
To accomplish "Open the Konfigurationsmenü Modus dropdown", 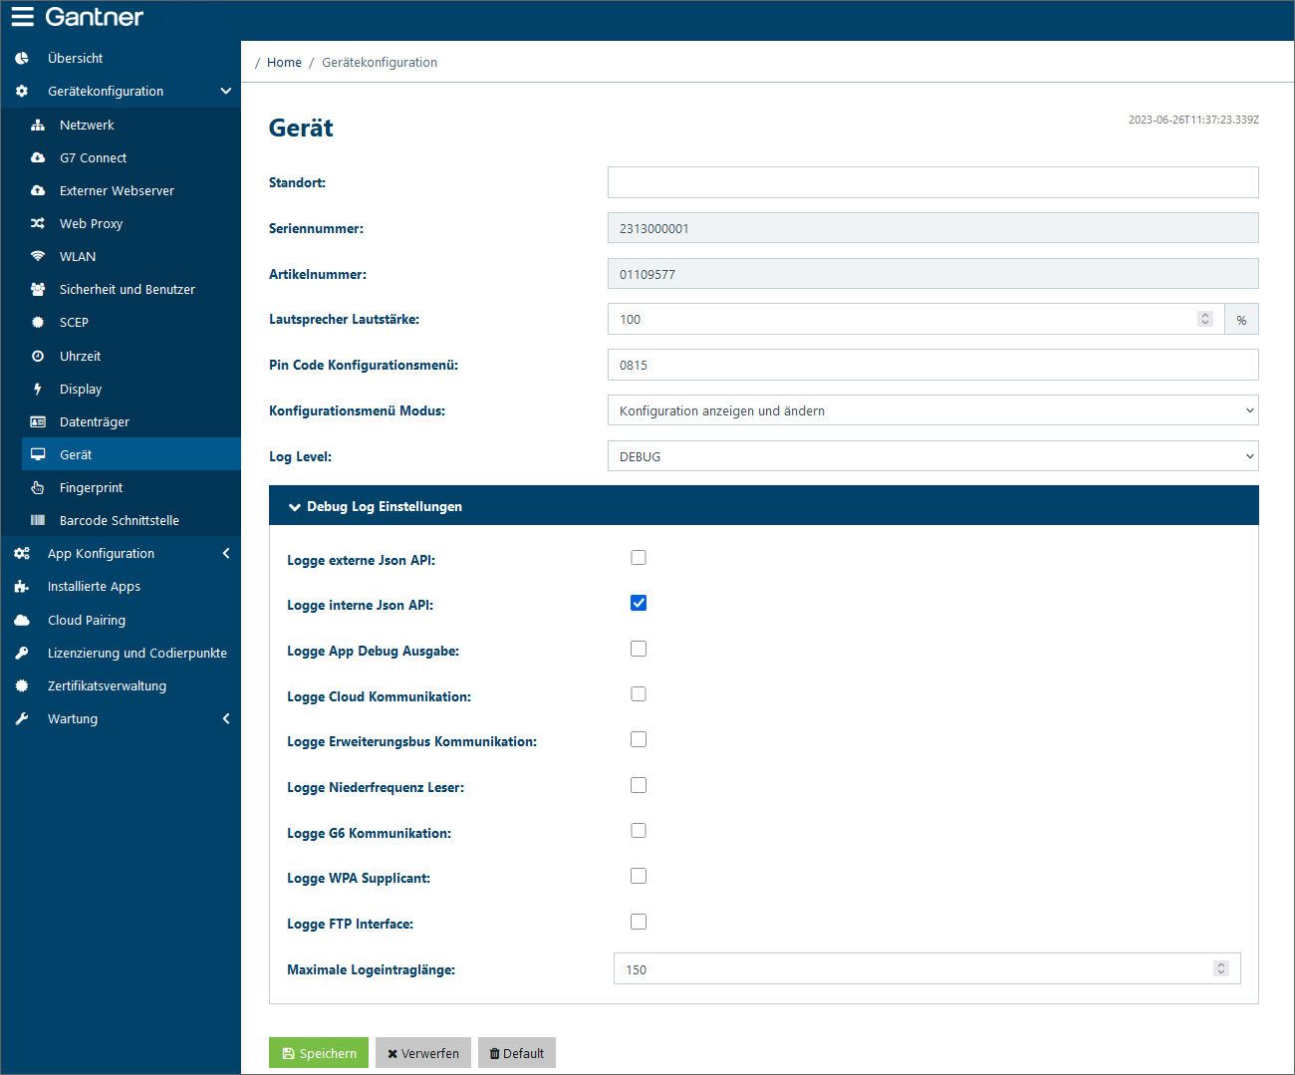I will pos(932,410).
